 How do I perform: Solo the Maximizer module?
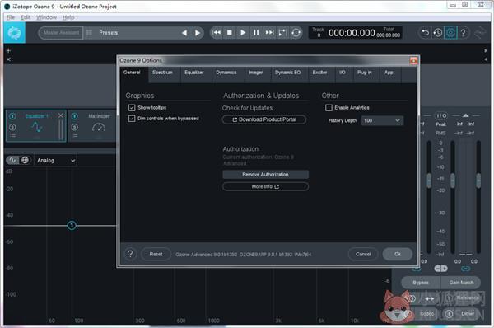coord(75,127)
